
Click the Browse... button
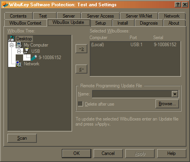pos(167,104)
